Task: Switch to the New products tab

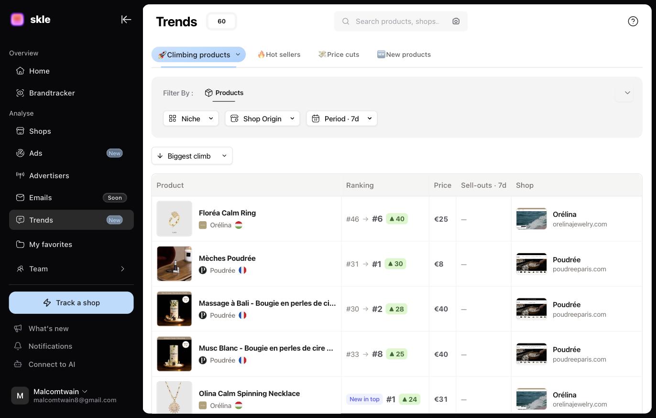Action: click(x=404, y=54)
